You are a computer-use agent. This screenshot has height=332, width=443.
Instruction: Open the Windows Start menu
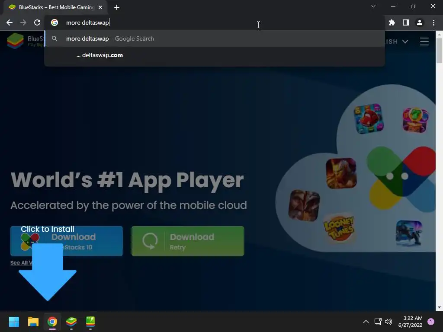14,322
